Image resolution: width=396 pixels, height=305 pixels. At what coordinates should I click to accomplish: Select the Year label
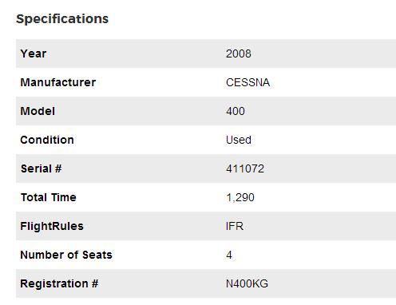click(x=34, y=53)
